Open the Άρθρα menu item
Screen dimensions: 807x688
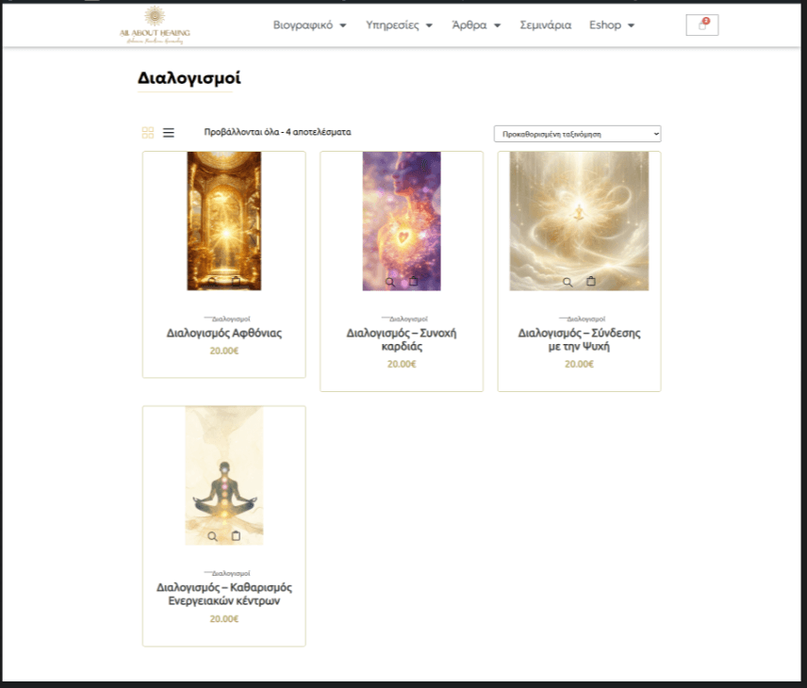(x=476, y=25)
